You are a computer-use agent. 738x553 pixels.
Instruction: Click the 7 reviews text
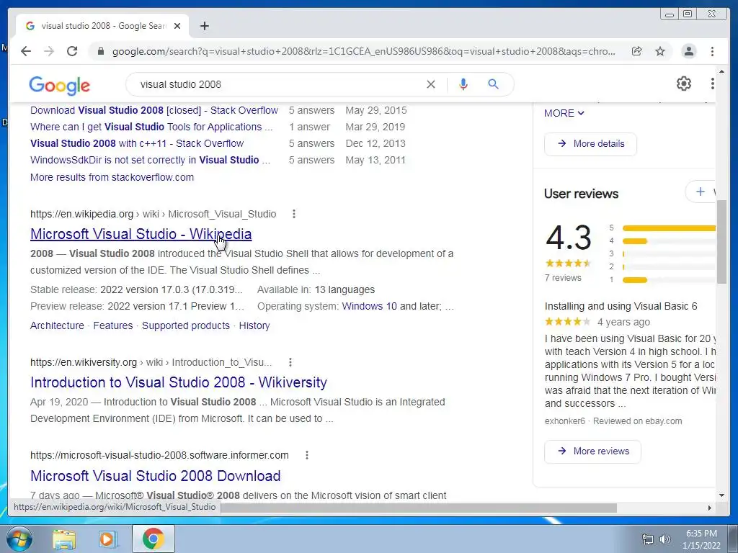point(563,278)
